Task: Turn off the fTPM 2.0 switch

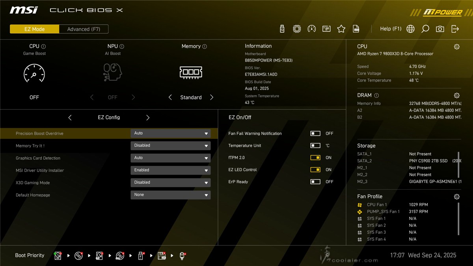Action: (x=315, y=158)
